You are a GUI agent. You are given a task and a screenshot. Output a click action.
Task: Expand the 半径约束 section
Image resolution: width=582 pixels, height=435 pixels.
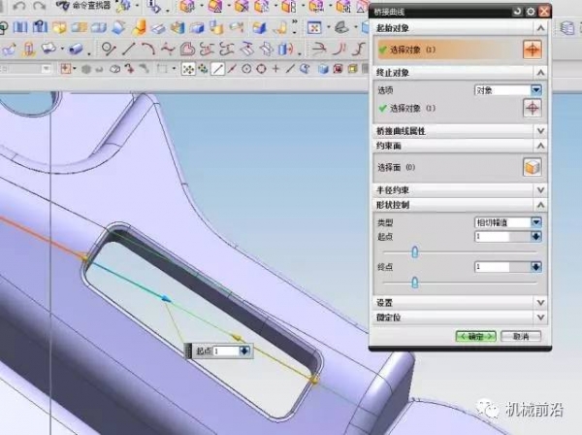460,189
